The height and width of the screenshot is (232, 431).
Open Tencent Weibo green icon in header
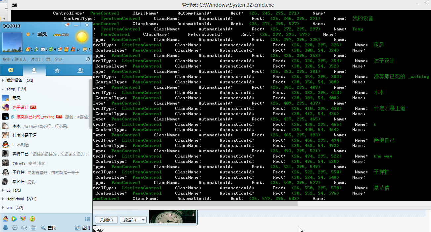(x=36, y=50)
